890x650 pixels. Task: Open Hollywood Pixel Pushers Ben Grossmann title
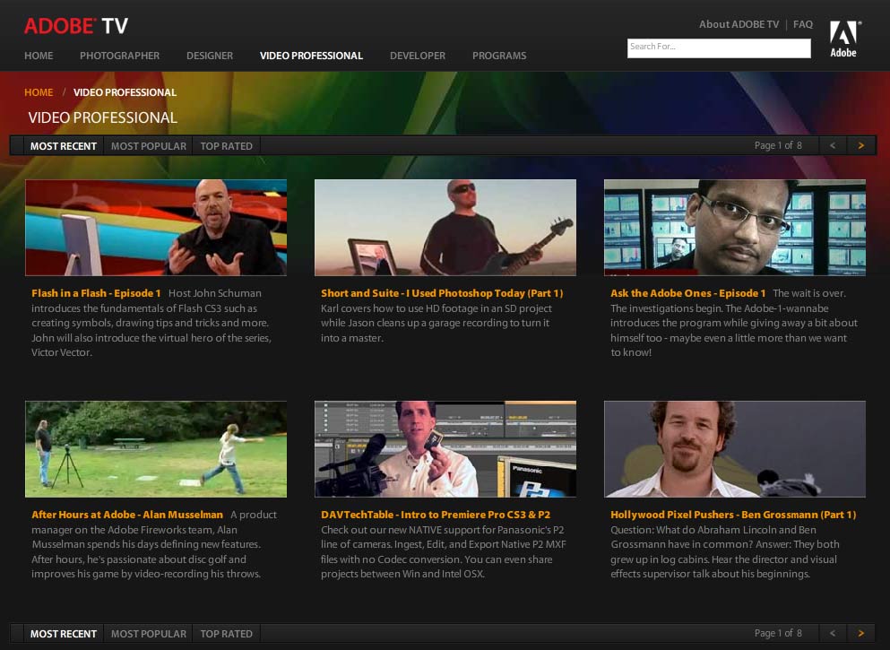pos(733,515)
